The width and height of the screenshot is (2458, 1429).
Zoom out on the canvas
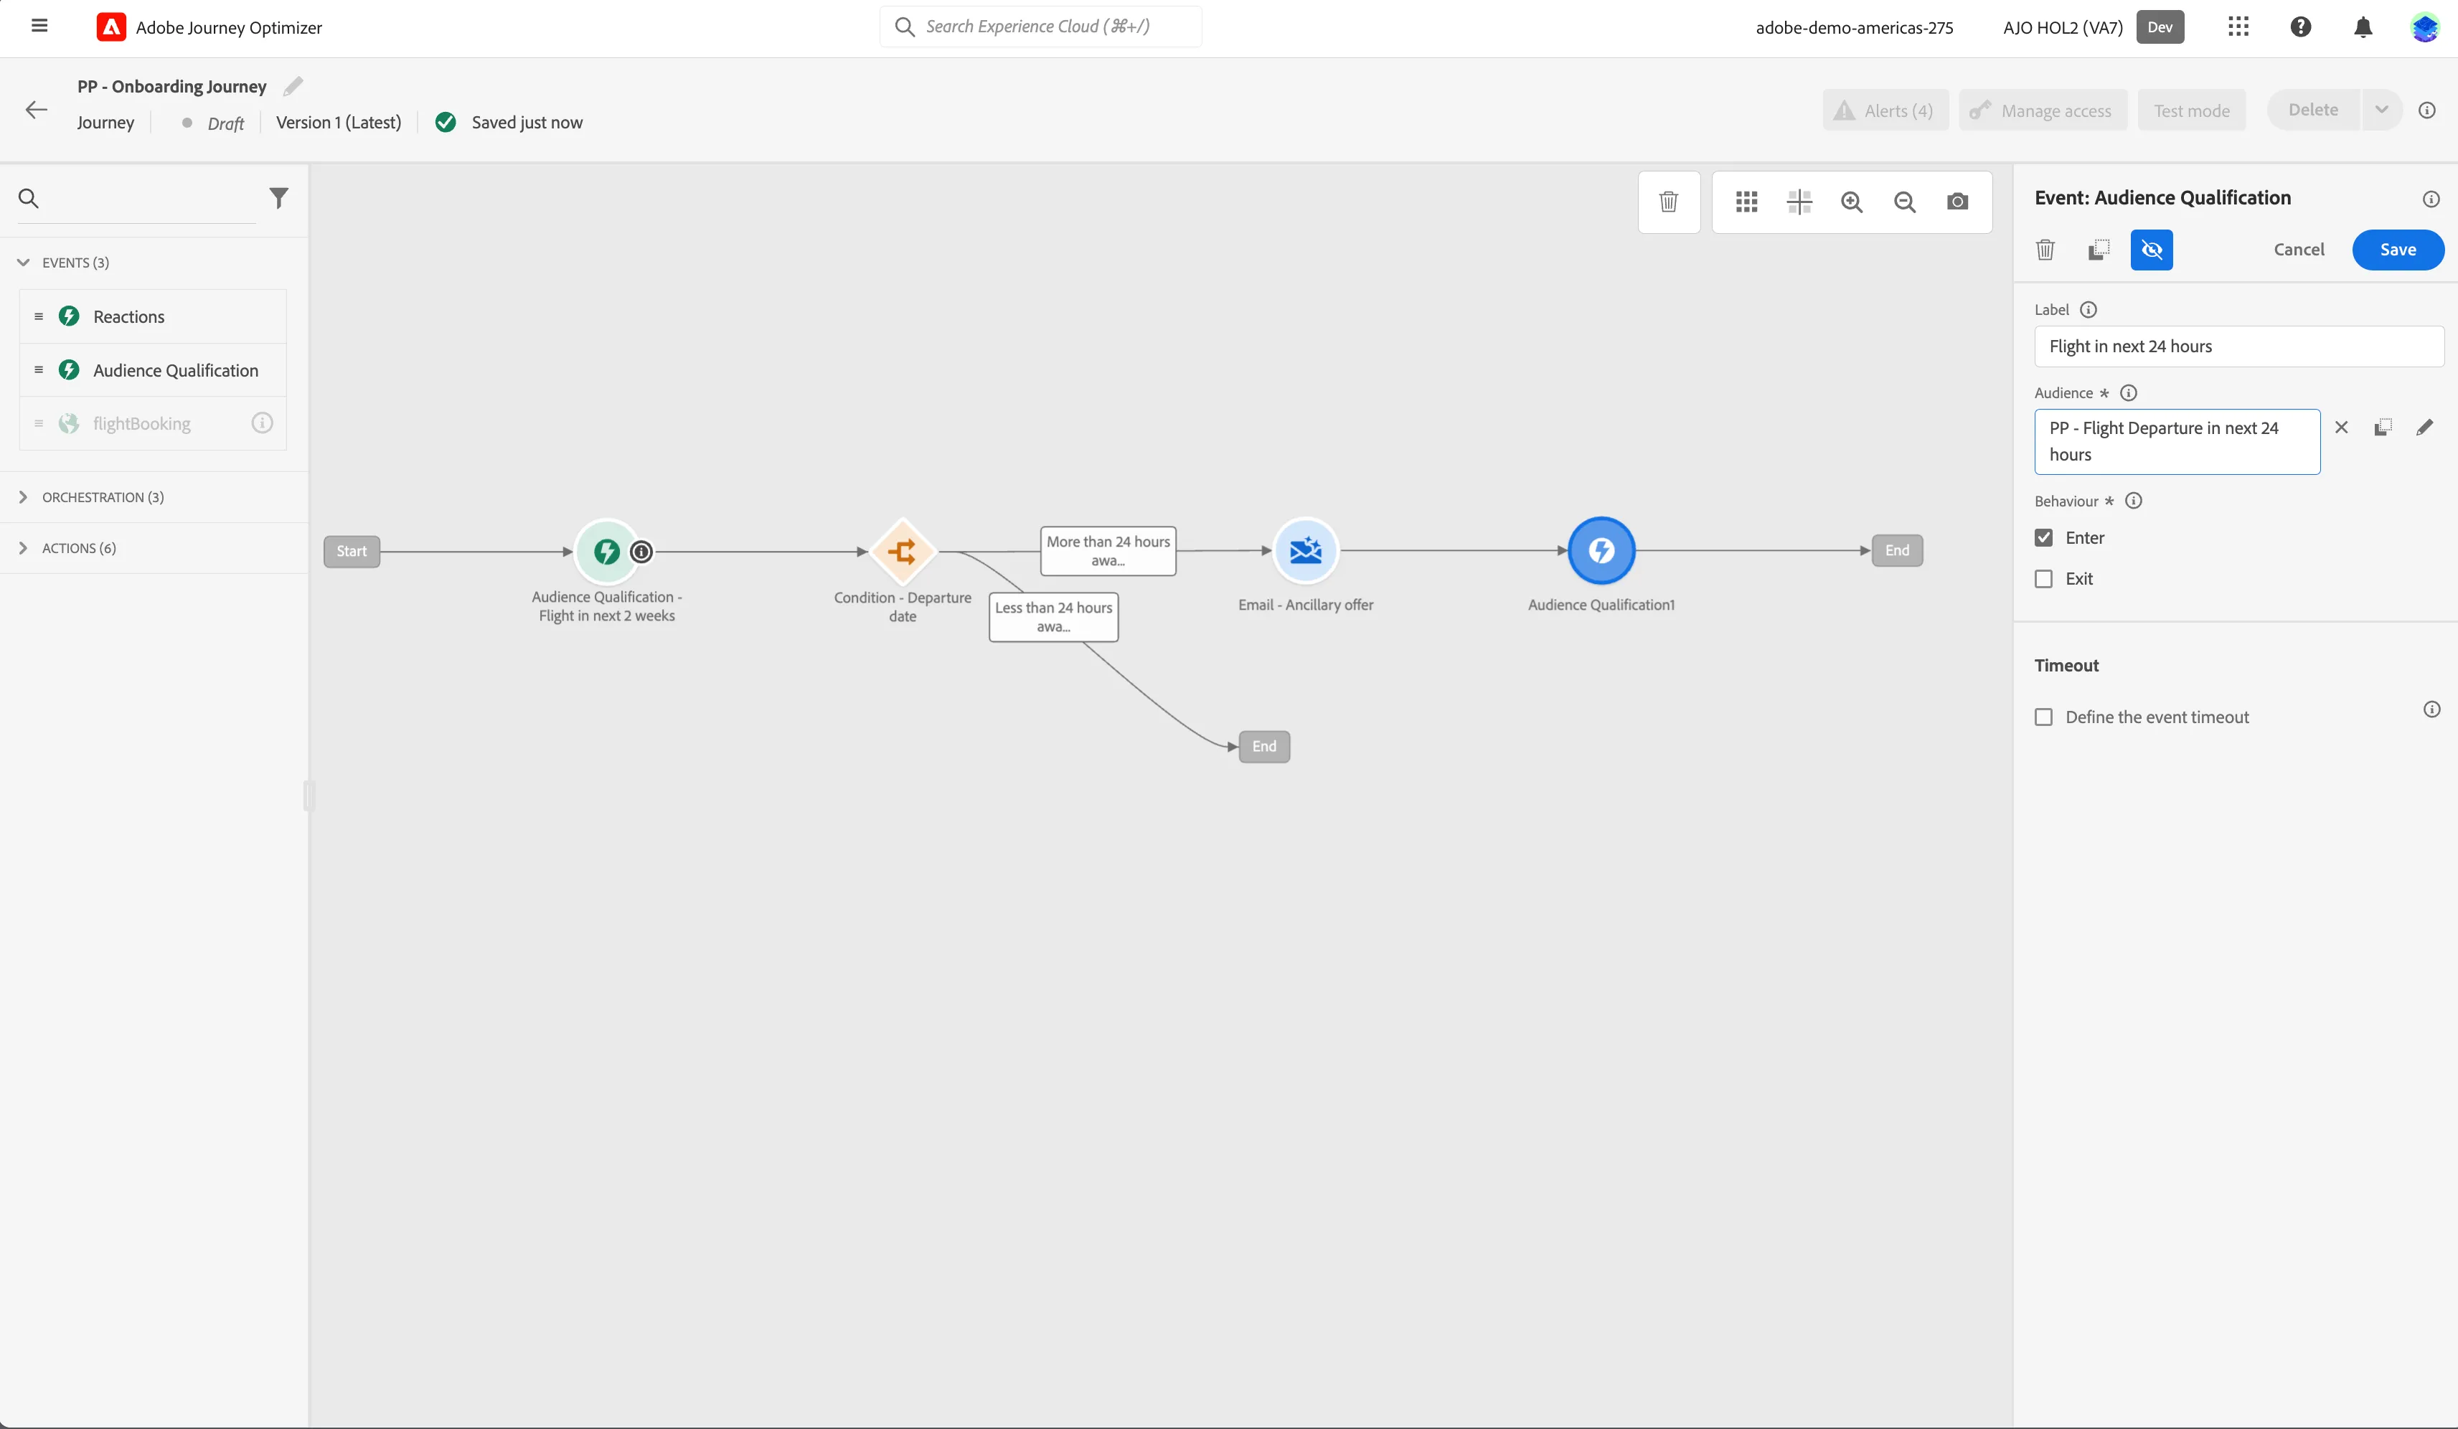(x=1905, y=202)
